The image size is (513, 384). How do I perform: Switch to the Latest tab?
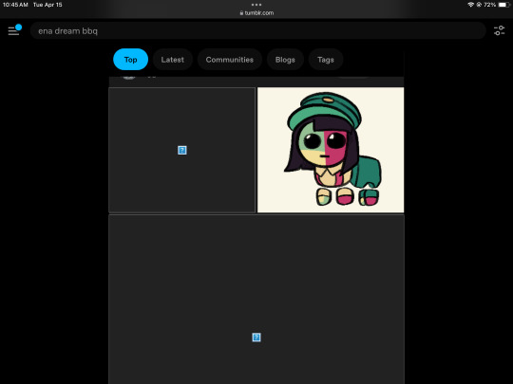pos(172,60)
